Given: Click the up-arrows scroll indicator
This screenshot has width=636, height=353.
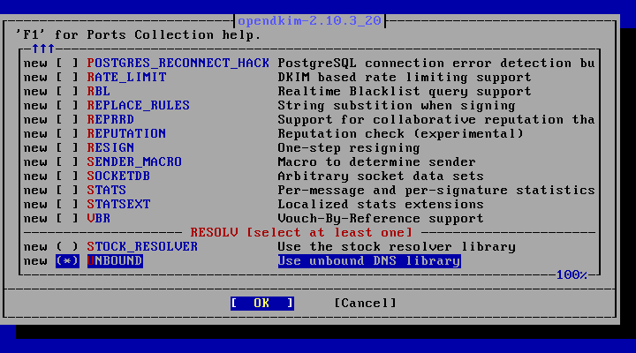Looking at the screenshot, I should (x=43, y=49).
